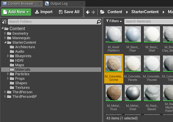Click the Search Materials field
173x122 pixels.
point(149,21)
